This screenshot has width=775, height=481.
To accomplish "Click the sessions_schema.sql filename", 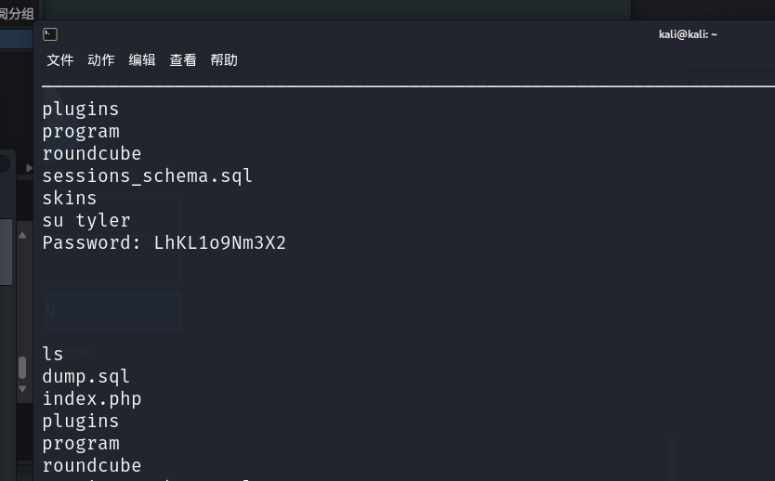I will [x=148, y=176].
